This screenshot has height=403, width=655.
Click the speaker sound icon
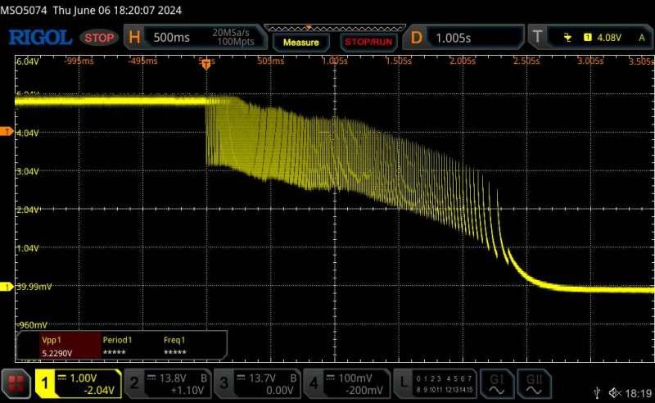click(614, 393)
